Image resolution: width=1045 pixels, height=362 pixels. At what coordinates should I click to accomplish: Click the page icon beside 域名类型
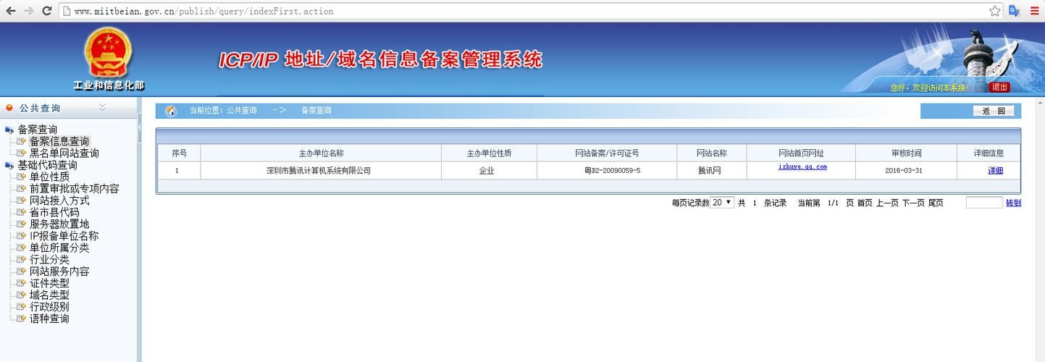[x=21, y=295]
